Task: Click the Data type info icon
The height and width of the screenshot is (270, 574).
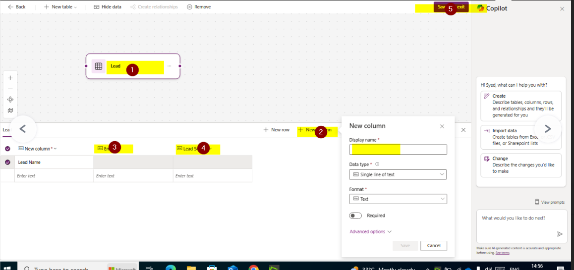Action: pyautogui.click(x=377, y=164)
